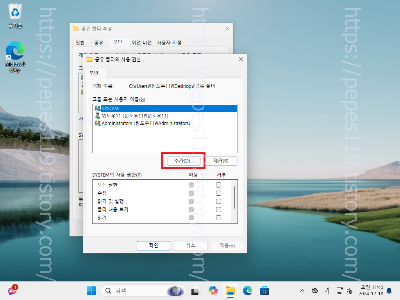Close the 공유 폴더의 사용 권한 dialog
Image resolution: width=400 pixels, height=300 pixels.
point(241,59)
